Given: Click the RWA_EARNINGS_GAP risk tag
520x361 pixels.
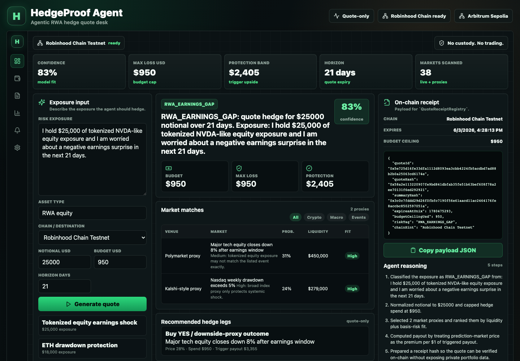Looking at the screenshot, I should coord(189,104).
